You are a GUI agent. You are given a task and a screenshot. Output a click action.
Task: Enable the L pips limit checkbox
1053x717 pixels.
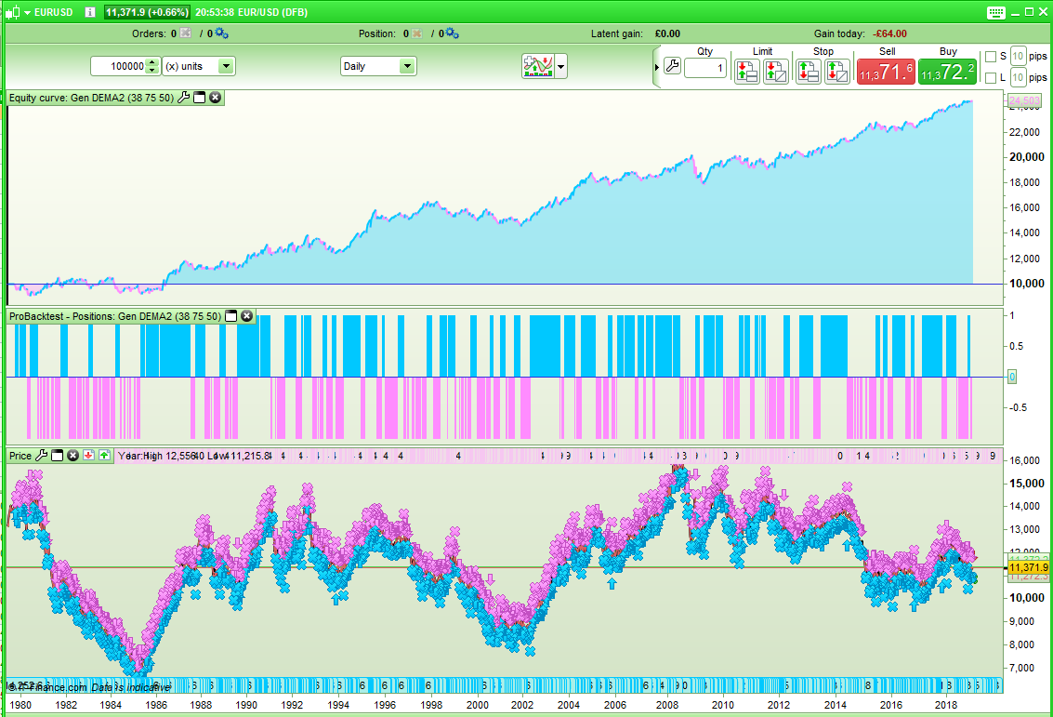[990, 78]
